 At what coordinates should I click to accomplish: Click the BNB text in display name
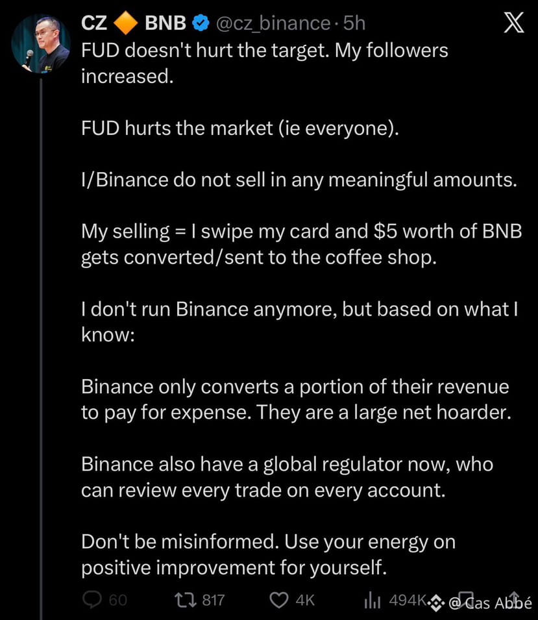click(165, 23)
